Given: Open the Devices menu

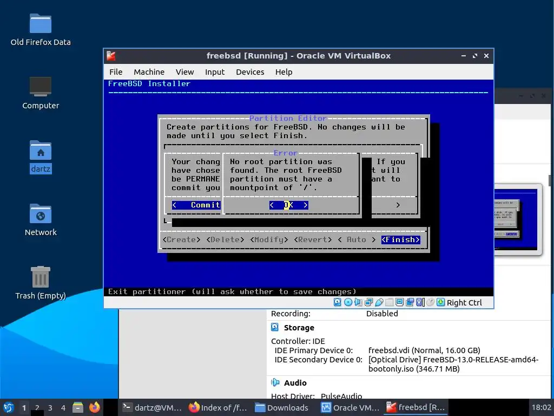Looking at the screenshot, I should pos(250,72).
